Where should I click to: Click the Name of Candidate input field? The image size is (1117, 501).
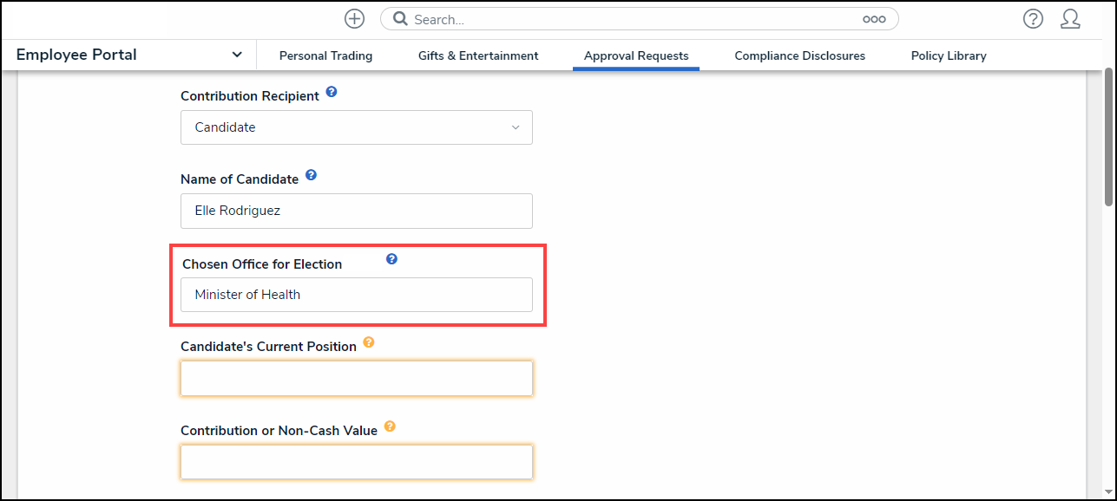(356, 211)
